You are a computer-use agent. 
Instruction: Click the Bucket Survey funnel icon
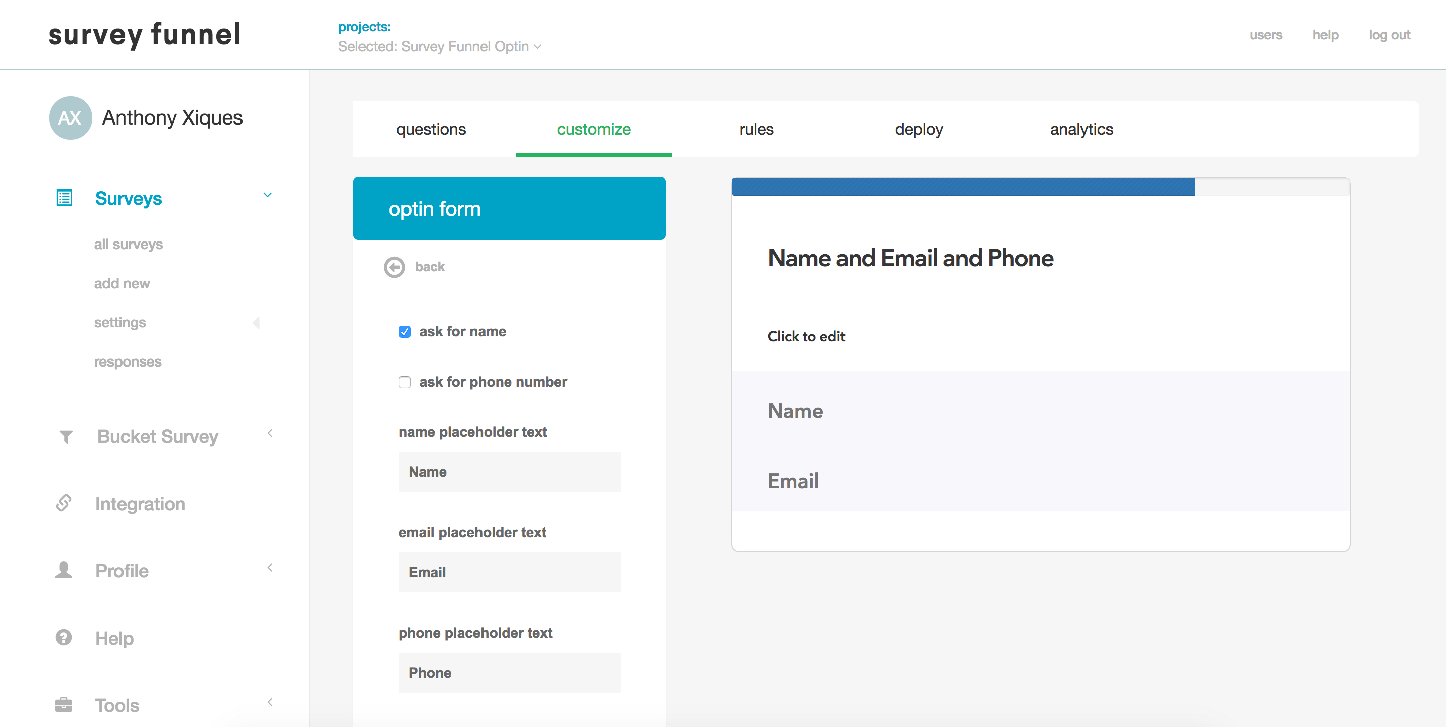coord(66,437)
